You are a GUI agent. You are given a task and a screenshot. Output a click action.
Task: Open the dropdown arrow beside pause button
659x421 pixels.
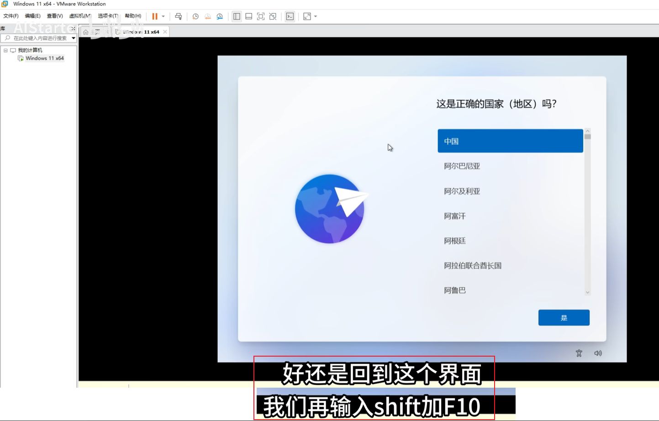click(163, 16)
